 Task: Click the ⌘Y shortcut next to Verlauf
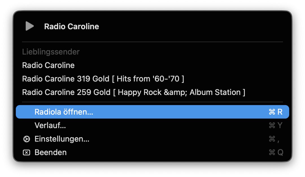click(275, 126)
